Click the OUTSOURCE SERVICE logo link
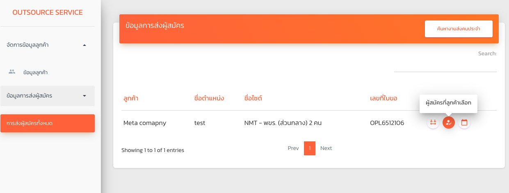This screenshot has height=193, width=509. pyautogui.click(x=48, y=13)
